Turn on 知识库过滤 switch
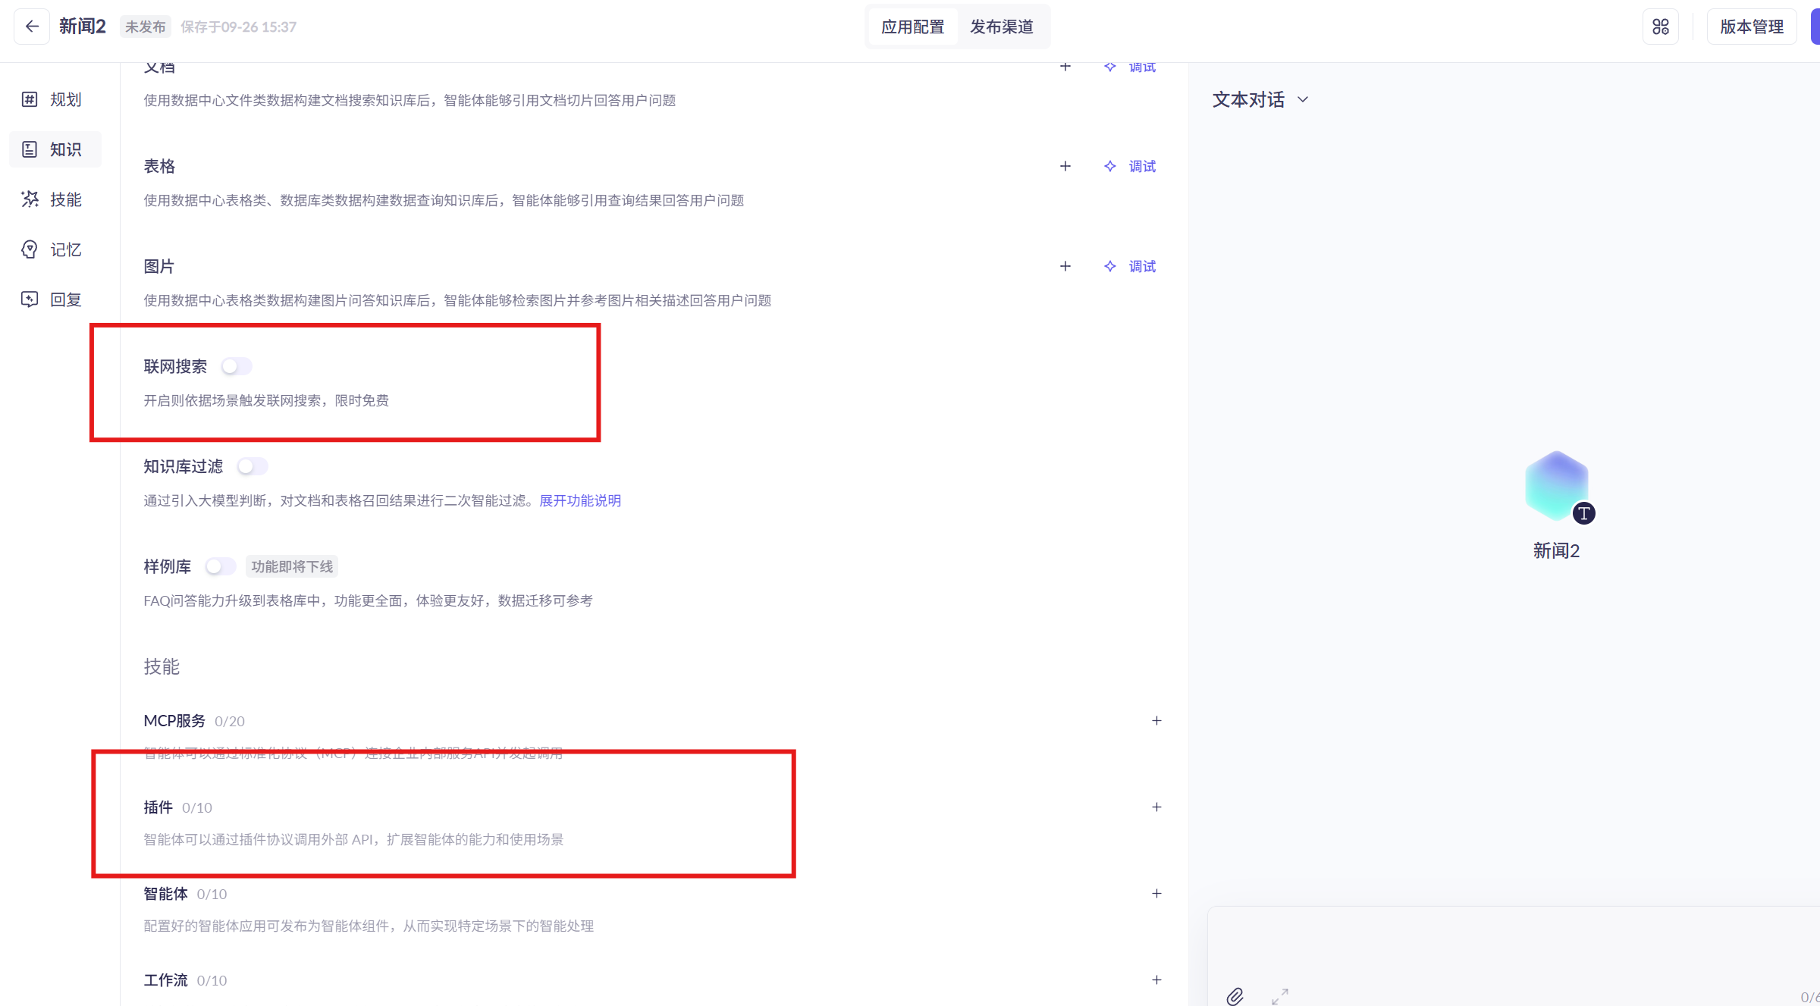Viewport: 1820px width, 1006px height. pos(252,466)
